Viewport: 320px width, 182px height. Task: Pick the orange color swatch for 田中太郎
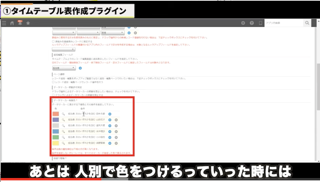pyautogui.click(x=56, y=114)
